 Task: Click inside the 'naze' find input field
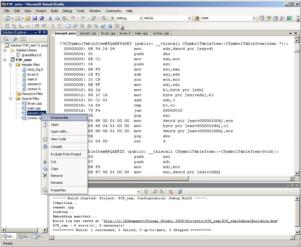[226, 18]
